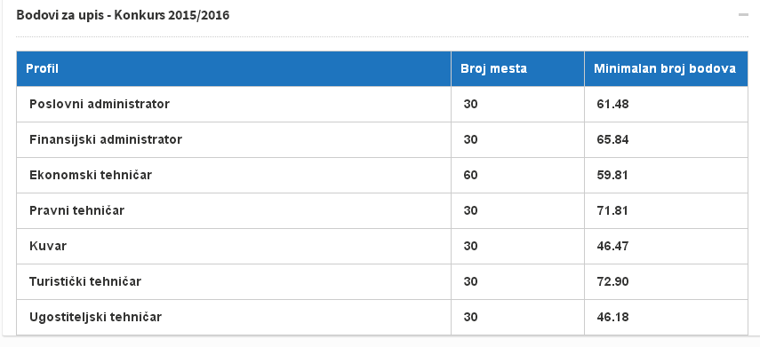This screenshot has width=760, height=347.
Task: Click the 46.18 points value
Action: pyautogui.click(x=612, y=317)
